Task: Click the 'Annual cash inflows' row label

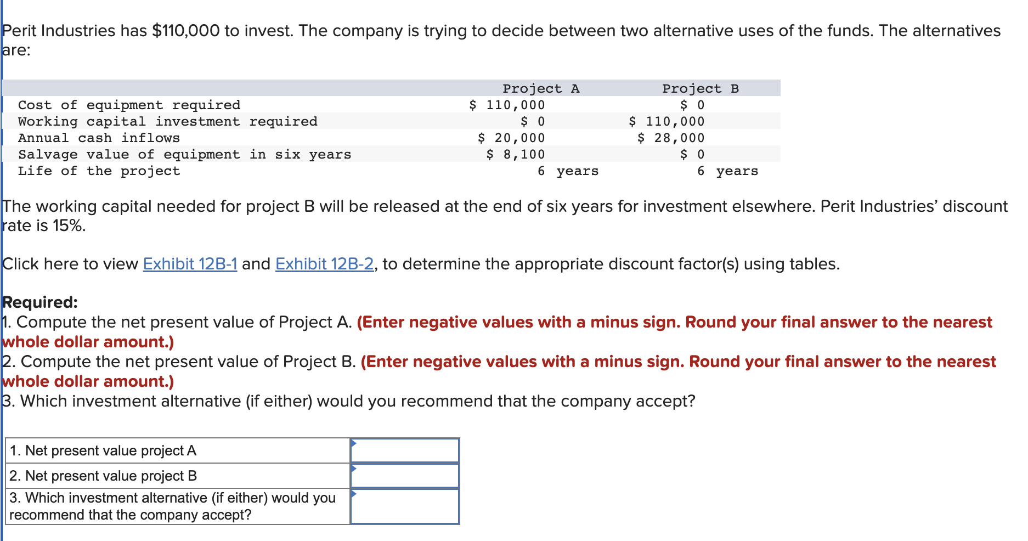Action: click(99, 138)
